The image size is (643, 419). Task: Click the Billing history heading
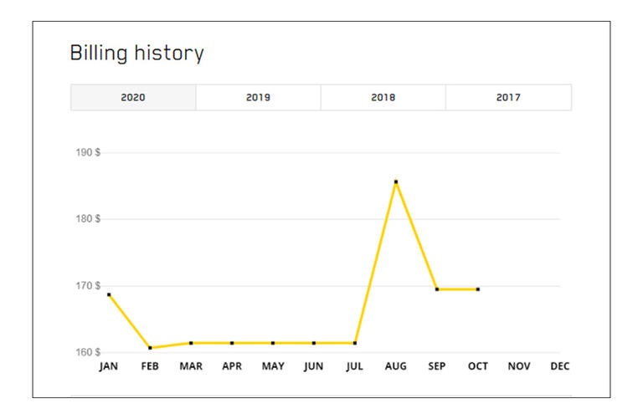[x=136, y=54]
